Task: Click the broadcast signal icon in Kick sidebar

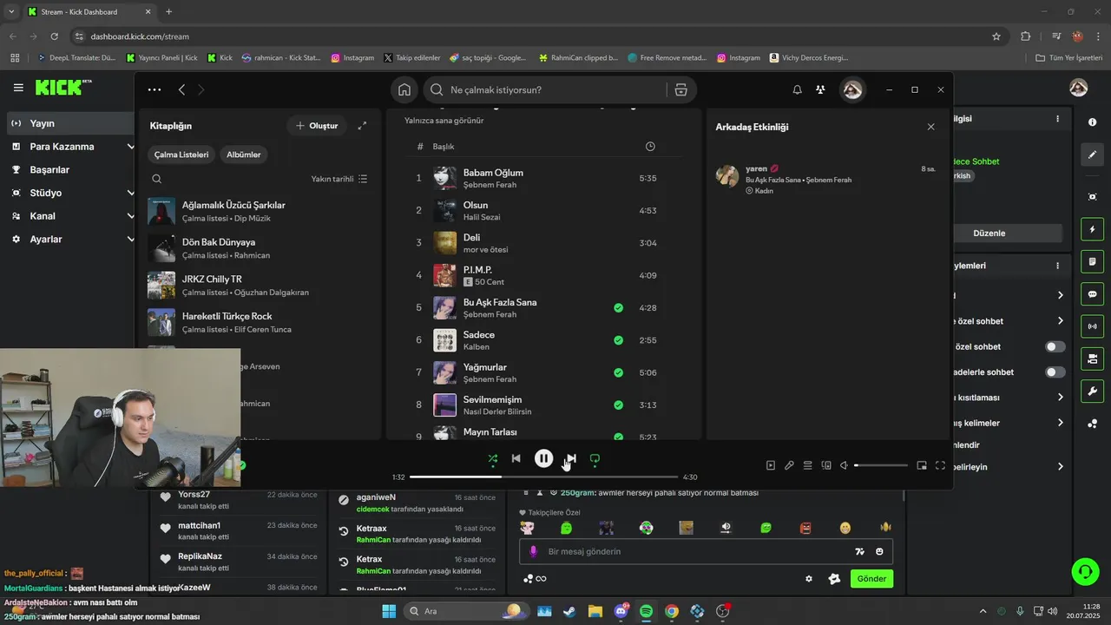Action: [1092, 326]
